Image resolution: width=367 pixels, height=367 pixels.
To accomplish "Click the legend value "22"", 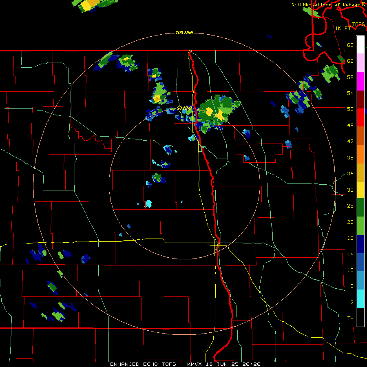I will click(x=350, y=222).
